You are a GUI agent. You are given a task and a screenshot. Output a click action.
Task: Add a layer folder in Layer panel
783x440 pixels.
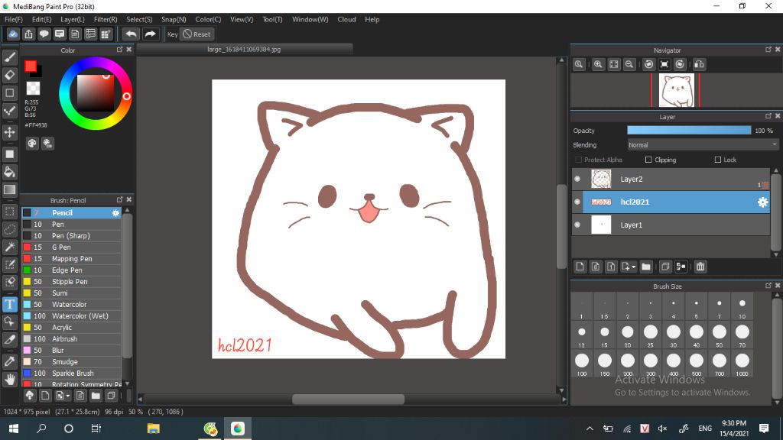645,267
